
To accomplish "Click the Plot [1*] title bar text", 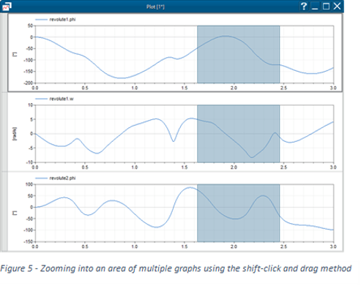I will tap(155, 7).
